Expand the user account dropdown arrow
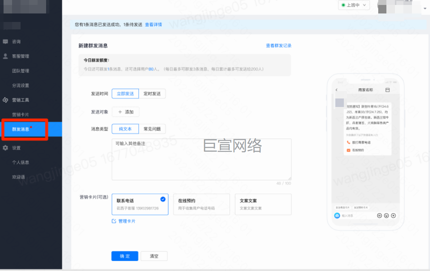 [x=425, y=8]
